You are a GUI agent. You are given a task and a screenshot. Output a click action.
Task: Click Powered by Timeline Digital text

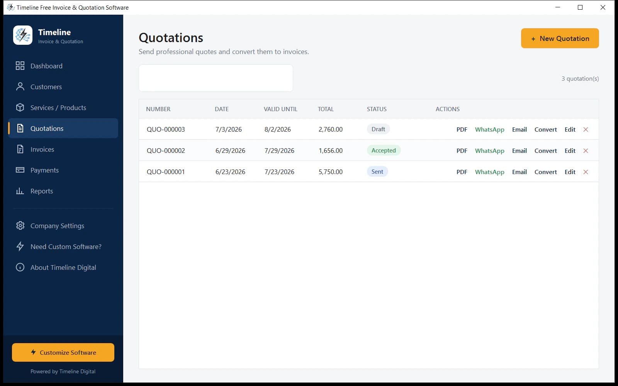pyautogui.click(x=63, y=371)
